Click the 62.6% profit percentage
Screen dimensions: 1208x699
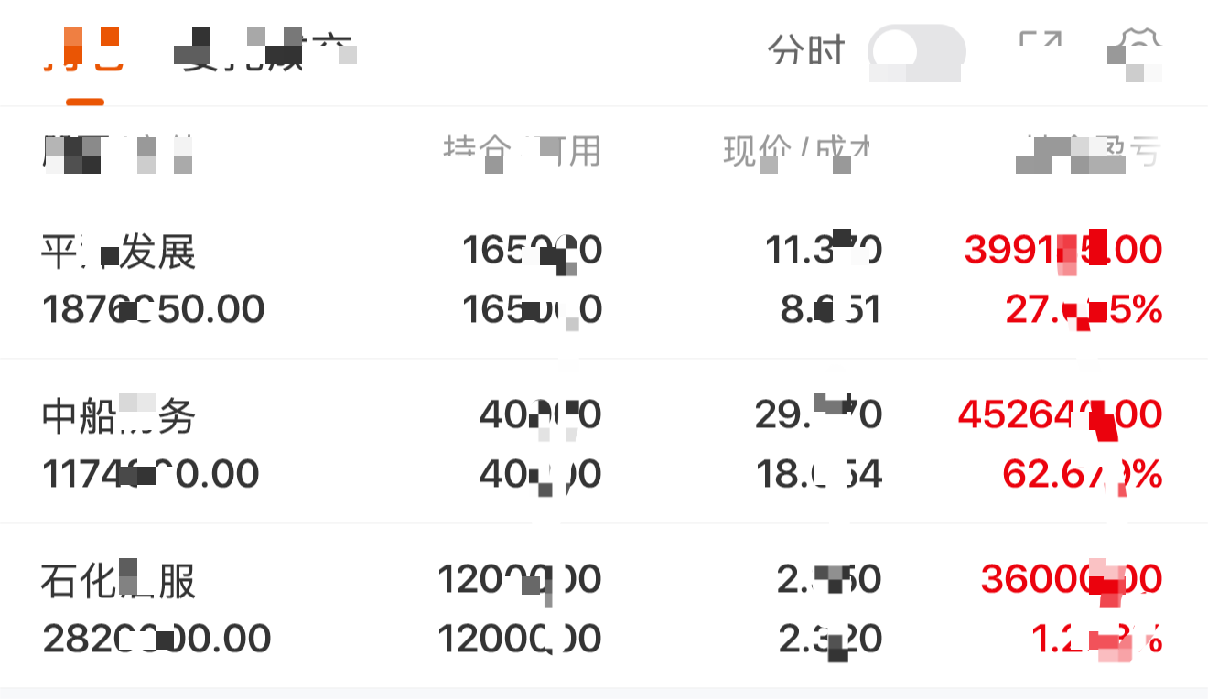pyautogui.click(x=1082, y=474)
